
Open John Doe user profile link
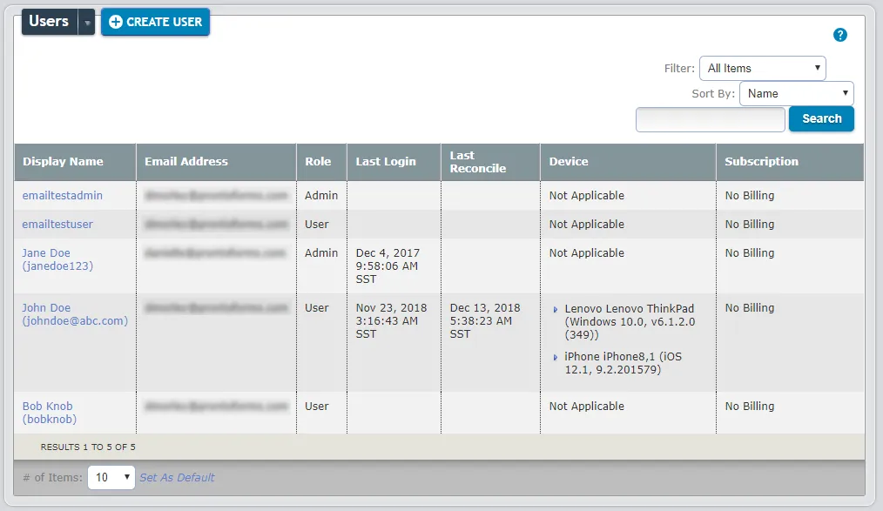pos(75,314)
